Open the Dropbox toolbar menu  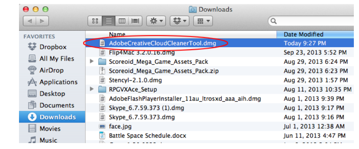(x=179, y=21)
